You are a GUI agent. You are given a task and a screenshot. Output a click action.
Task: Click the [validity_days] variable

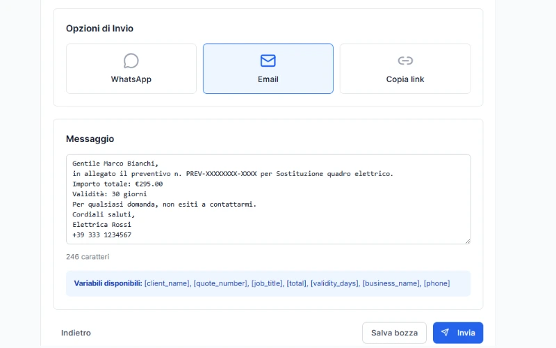(x=334, y=283)
